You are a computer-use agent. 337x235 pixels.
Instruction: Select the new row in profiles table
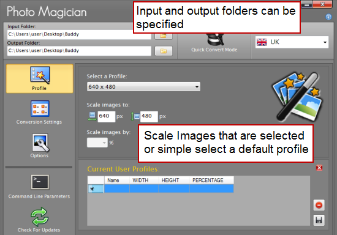point(161,188)
